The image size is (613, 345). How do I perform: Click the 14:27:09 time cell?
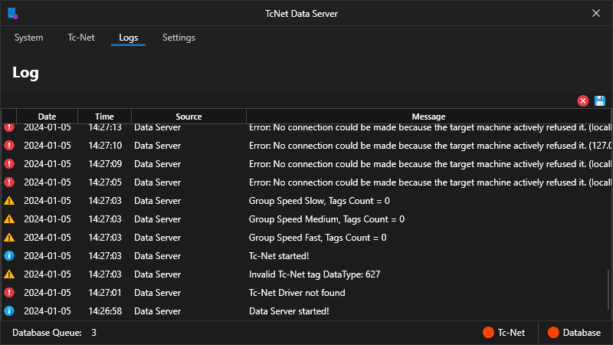pyautogui.click(x=105, y=164)
